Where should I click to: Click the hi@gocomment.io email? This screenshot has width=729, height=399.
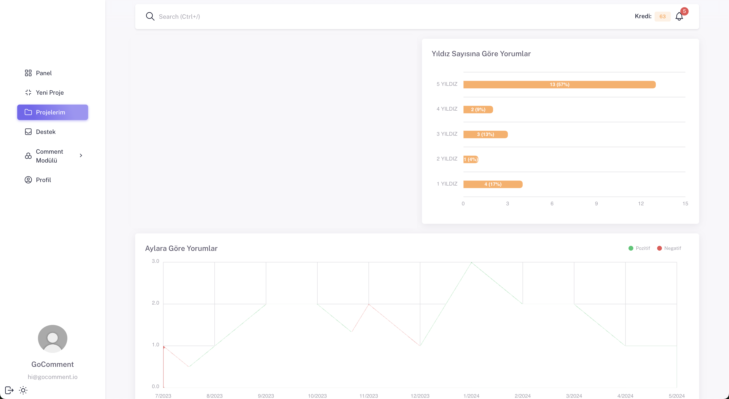tap(53, 377)
